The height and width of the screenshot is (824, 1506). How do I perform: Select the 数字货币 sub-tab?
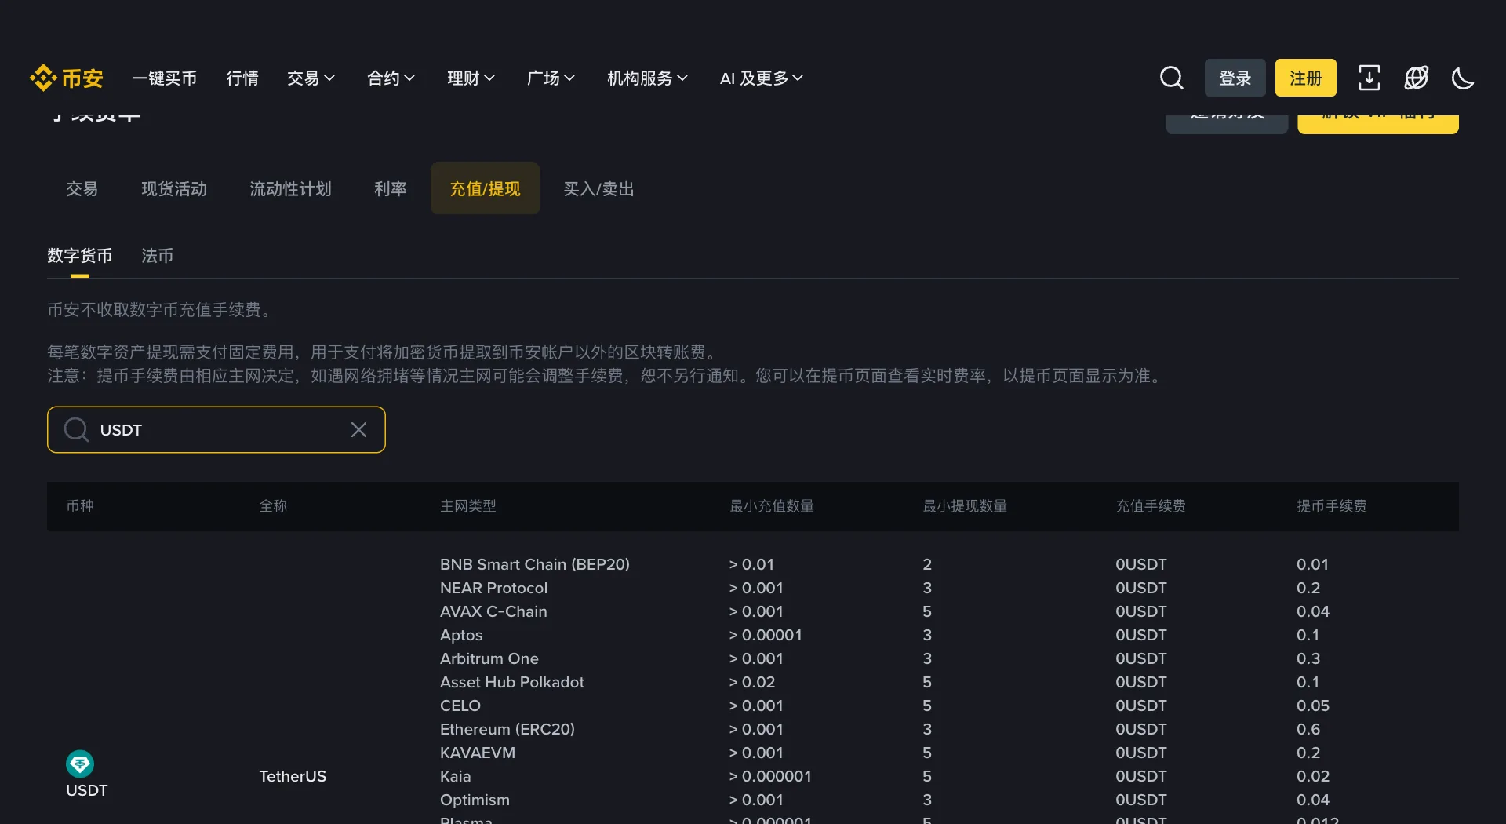click(x=79, y=256)
